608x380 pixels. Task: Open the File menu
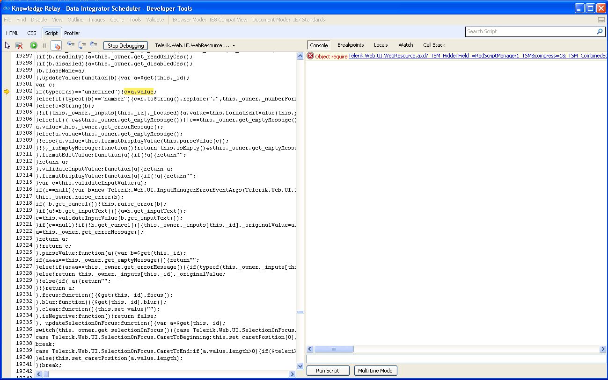7,20
